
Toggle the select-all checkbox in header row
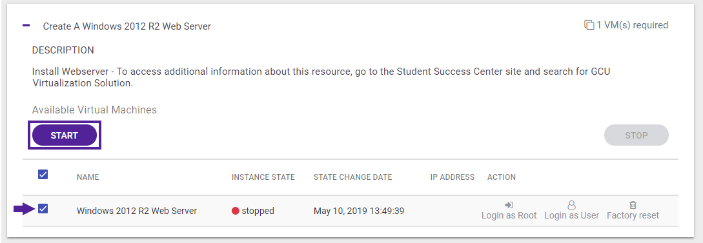(43, 175)
